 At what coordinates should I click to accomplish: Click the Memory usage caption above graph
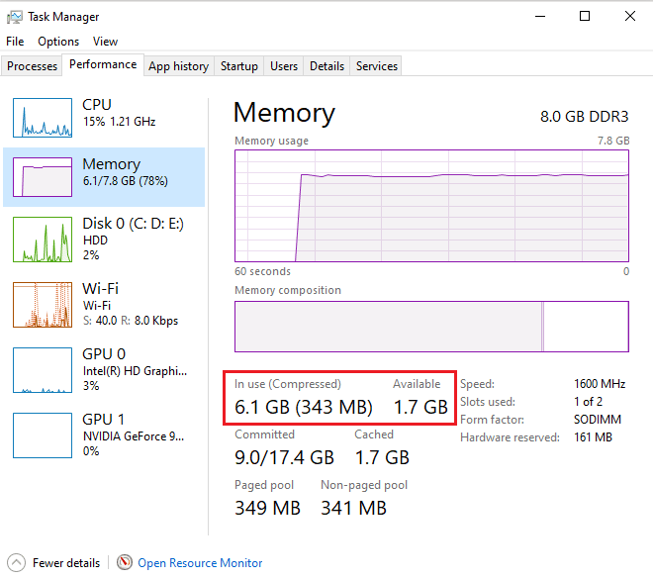click(271, 141)
